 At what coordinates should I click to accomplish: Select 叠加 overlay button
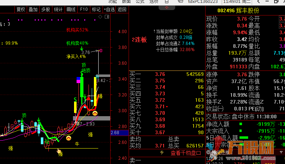tap(33, 9)
